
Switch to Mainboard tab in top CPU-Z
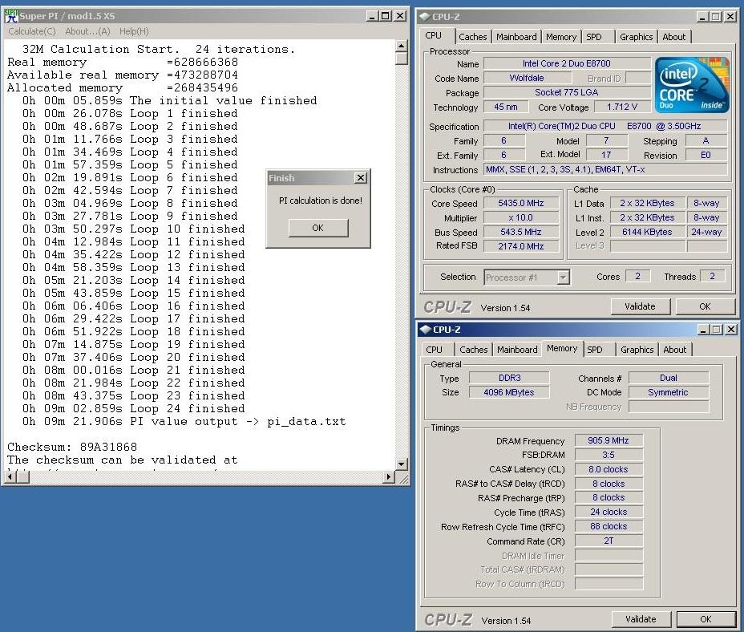516,37
